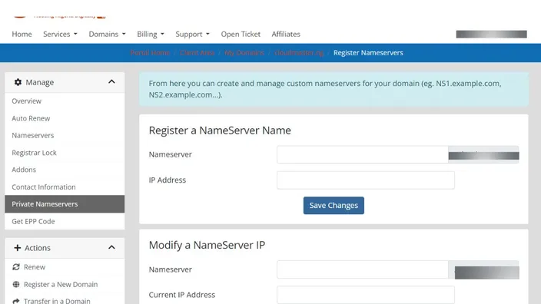Viewport: 541px width, 304px height.
Task: Click the cloudmaster.ng breadcrumb link
Action: [299, 53]
